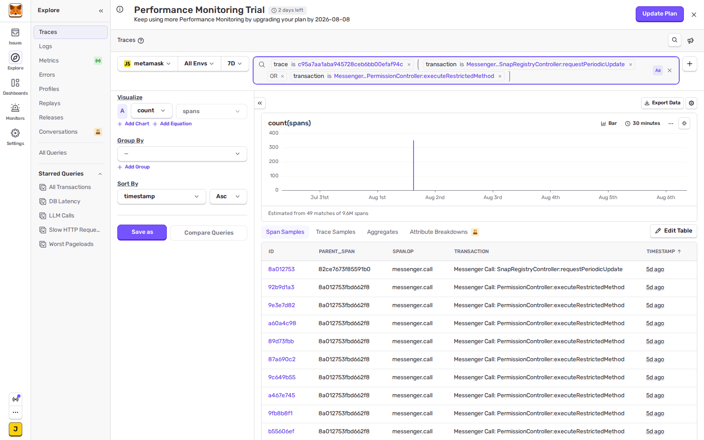
Task: Click the Compare Queries button
Action: pos(209,233)
